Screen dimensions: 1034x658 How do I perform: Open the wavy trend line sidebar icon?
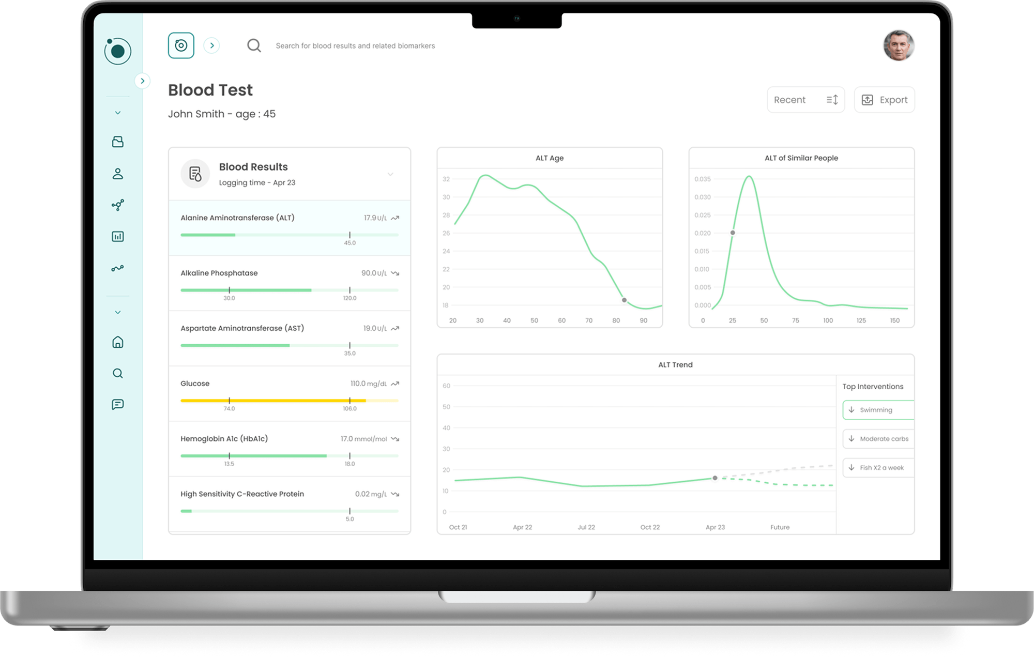coord(118,268)
